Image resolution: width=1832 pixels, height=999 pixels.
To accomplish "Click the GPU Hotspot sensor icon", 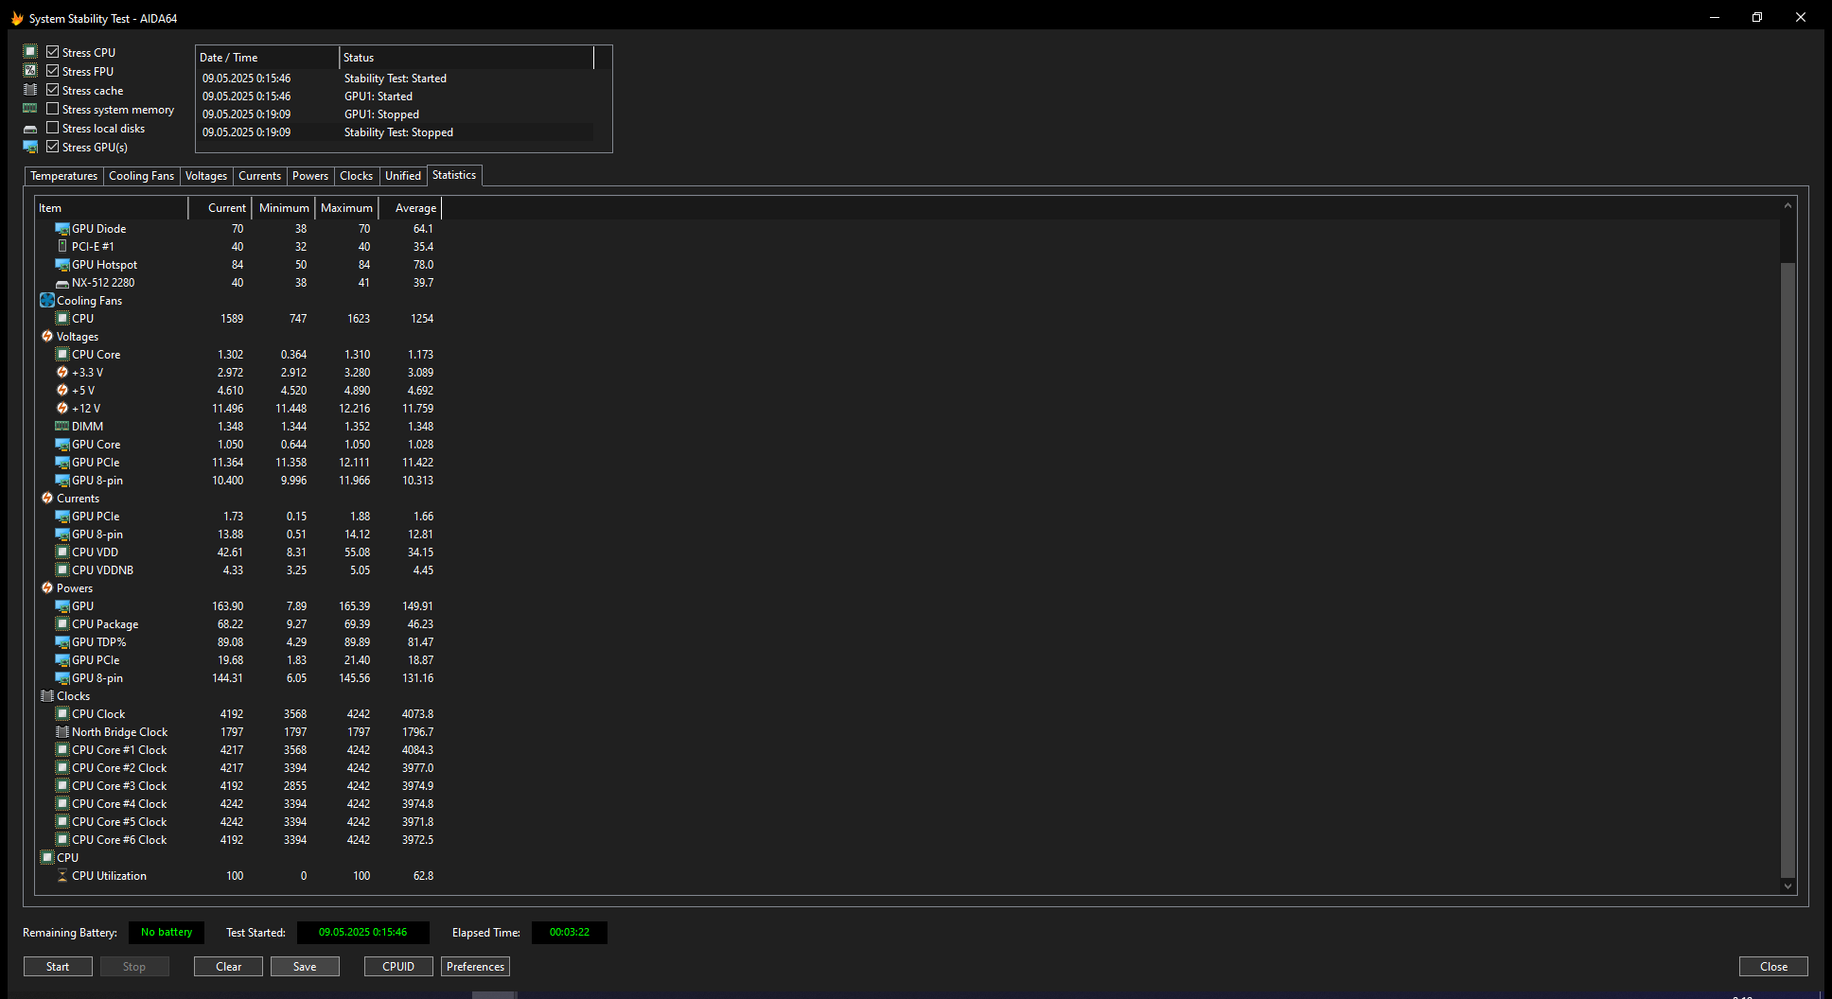I will [62, 265].
